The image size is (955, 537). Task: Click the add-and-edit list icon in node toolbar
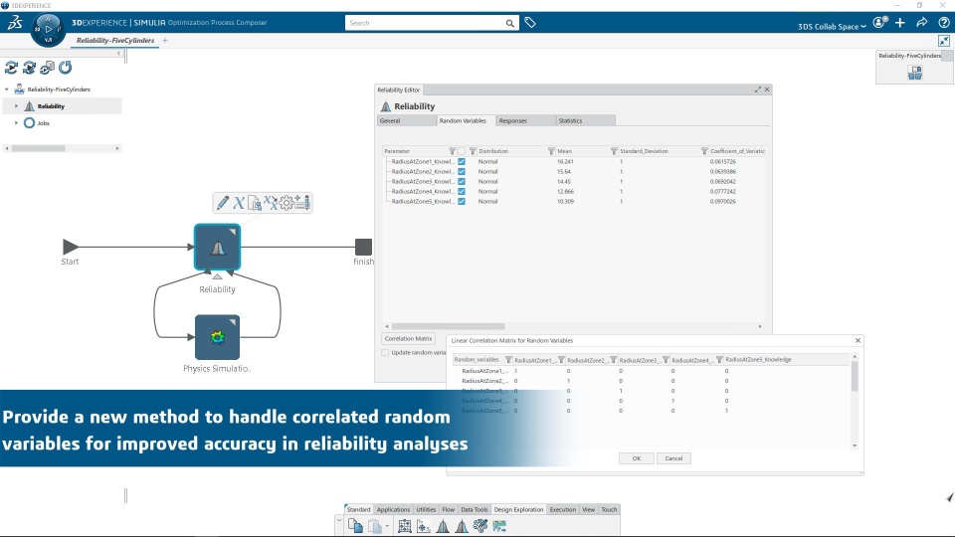pos(302,203)
